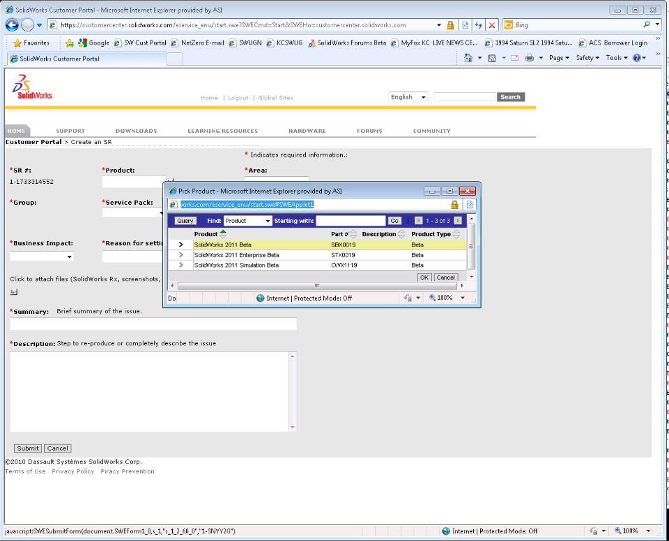Click the Read Mail envelope icon
This screenshot has width=669, height=541.
tap(514, 58)
